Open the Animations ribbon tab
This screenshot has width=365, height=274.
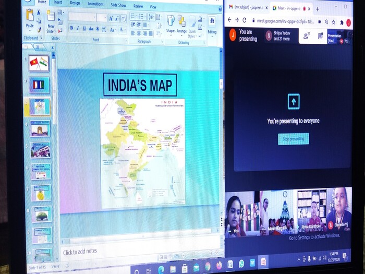tap(95, 4)
